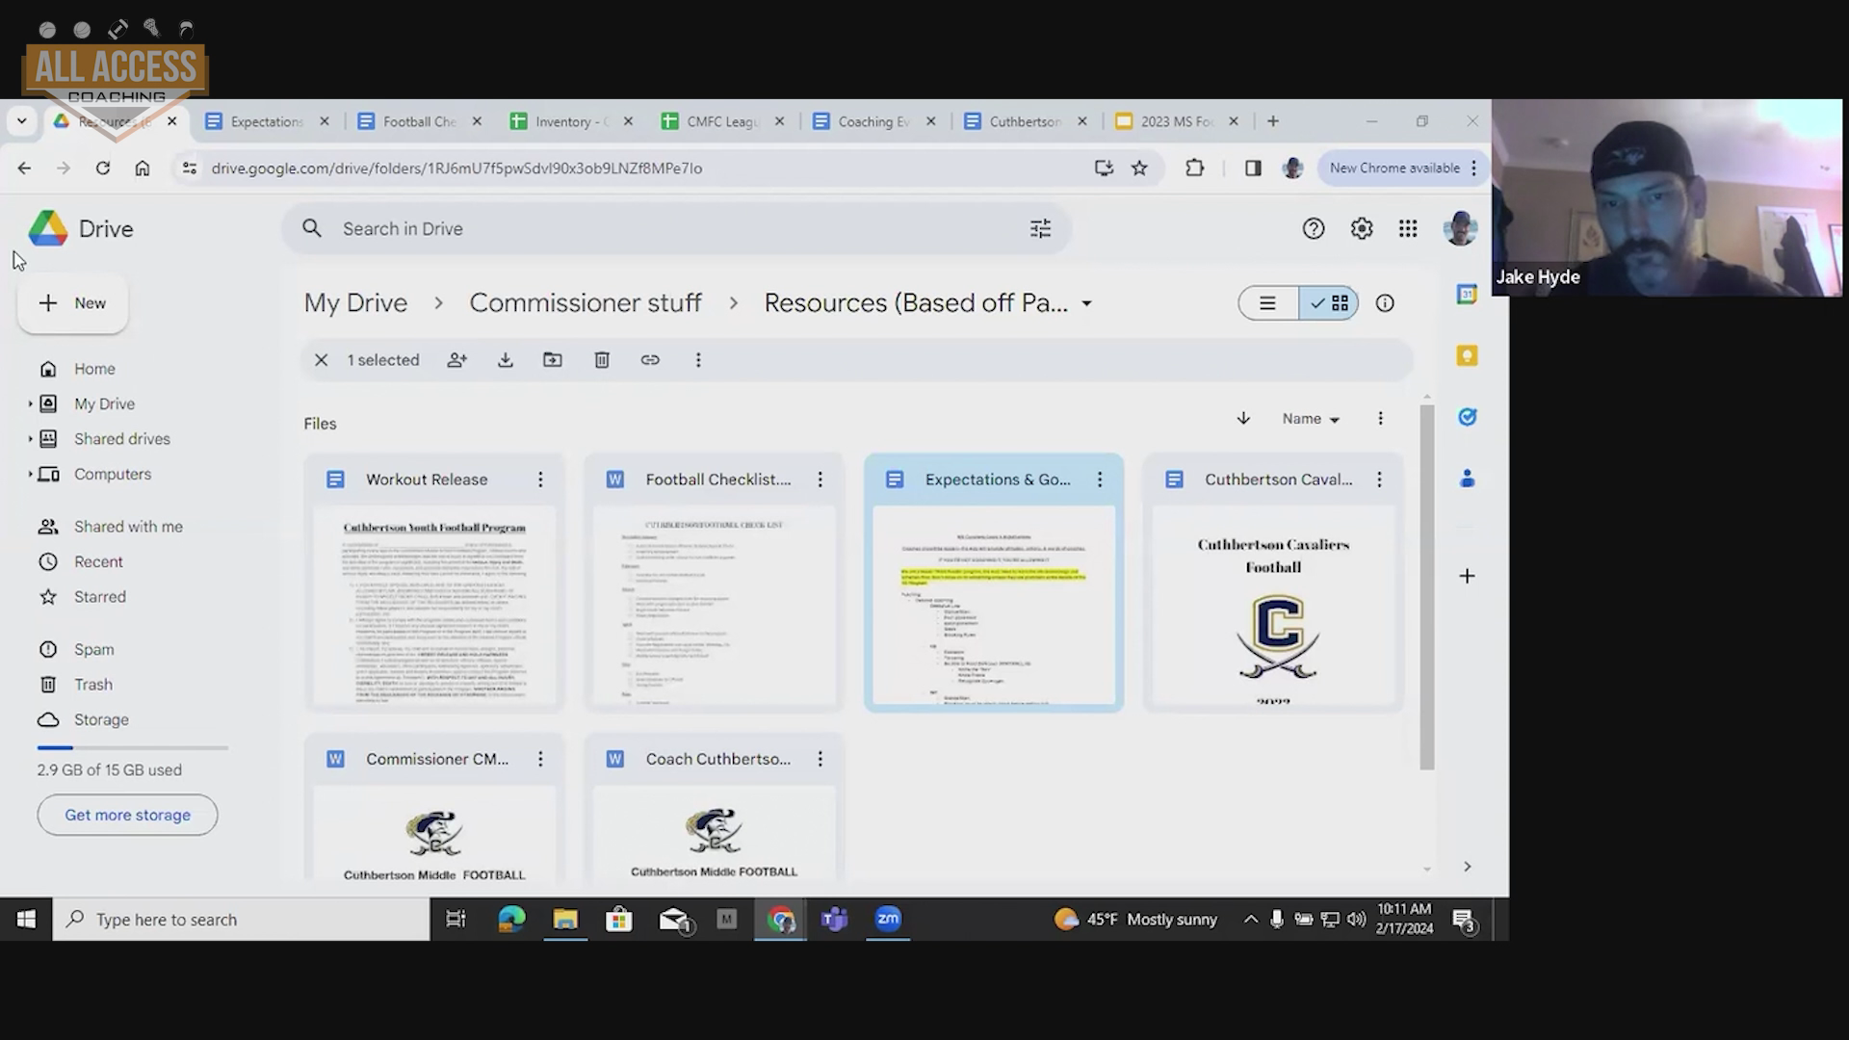Screen dimensions: 1849x1040
Task: Click the Share icon in selection toolbar
Action: coord(457,360)
